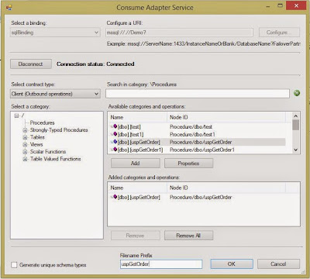Select [dbo].[uspGetOrder] name in available operations
This screenshot has height=279, width=310.
tap(139, 142)
